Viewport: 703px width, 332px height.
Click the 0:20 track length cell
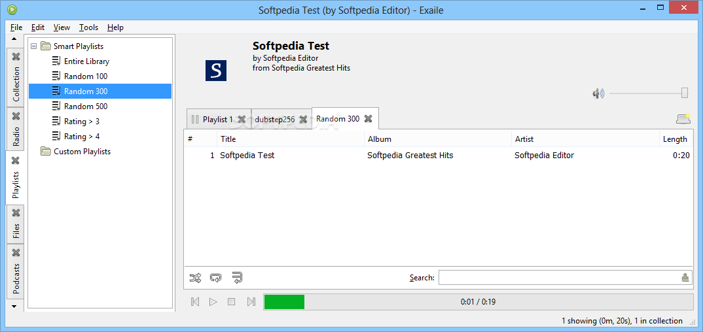pyautogui.click(x=681, y=156)
